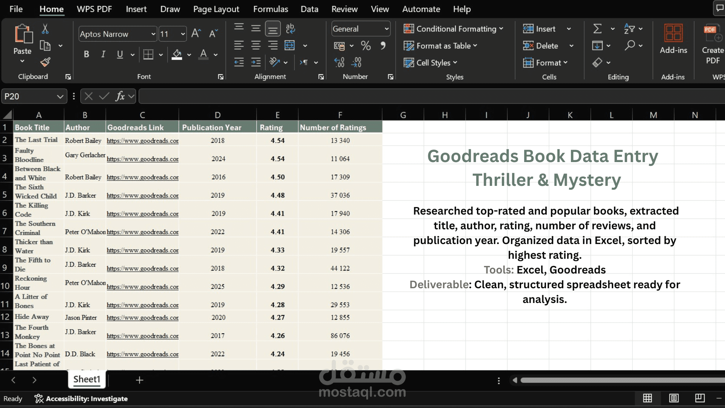Open Cell Styles

tap(430, 63)
